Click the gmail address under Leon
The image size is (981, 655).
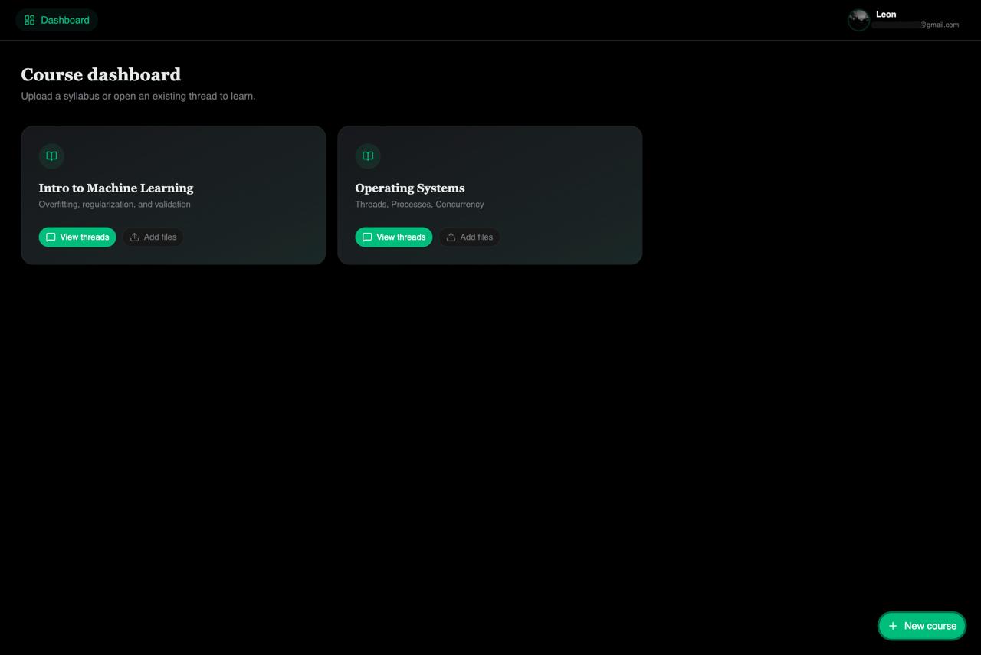(916, 25)
